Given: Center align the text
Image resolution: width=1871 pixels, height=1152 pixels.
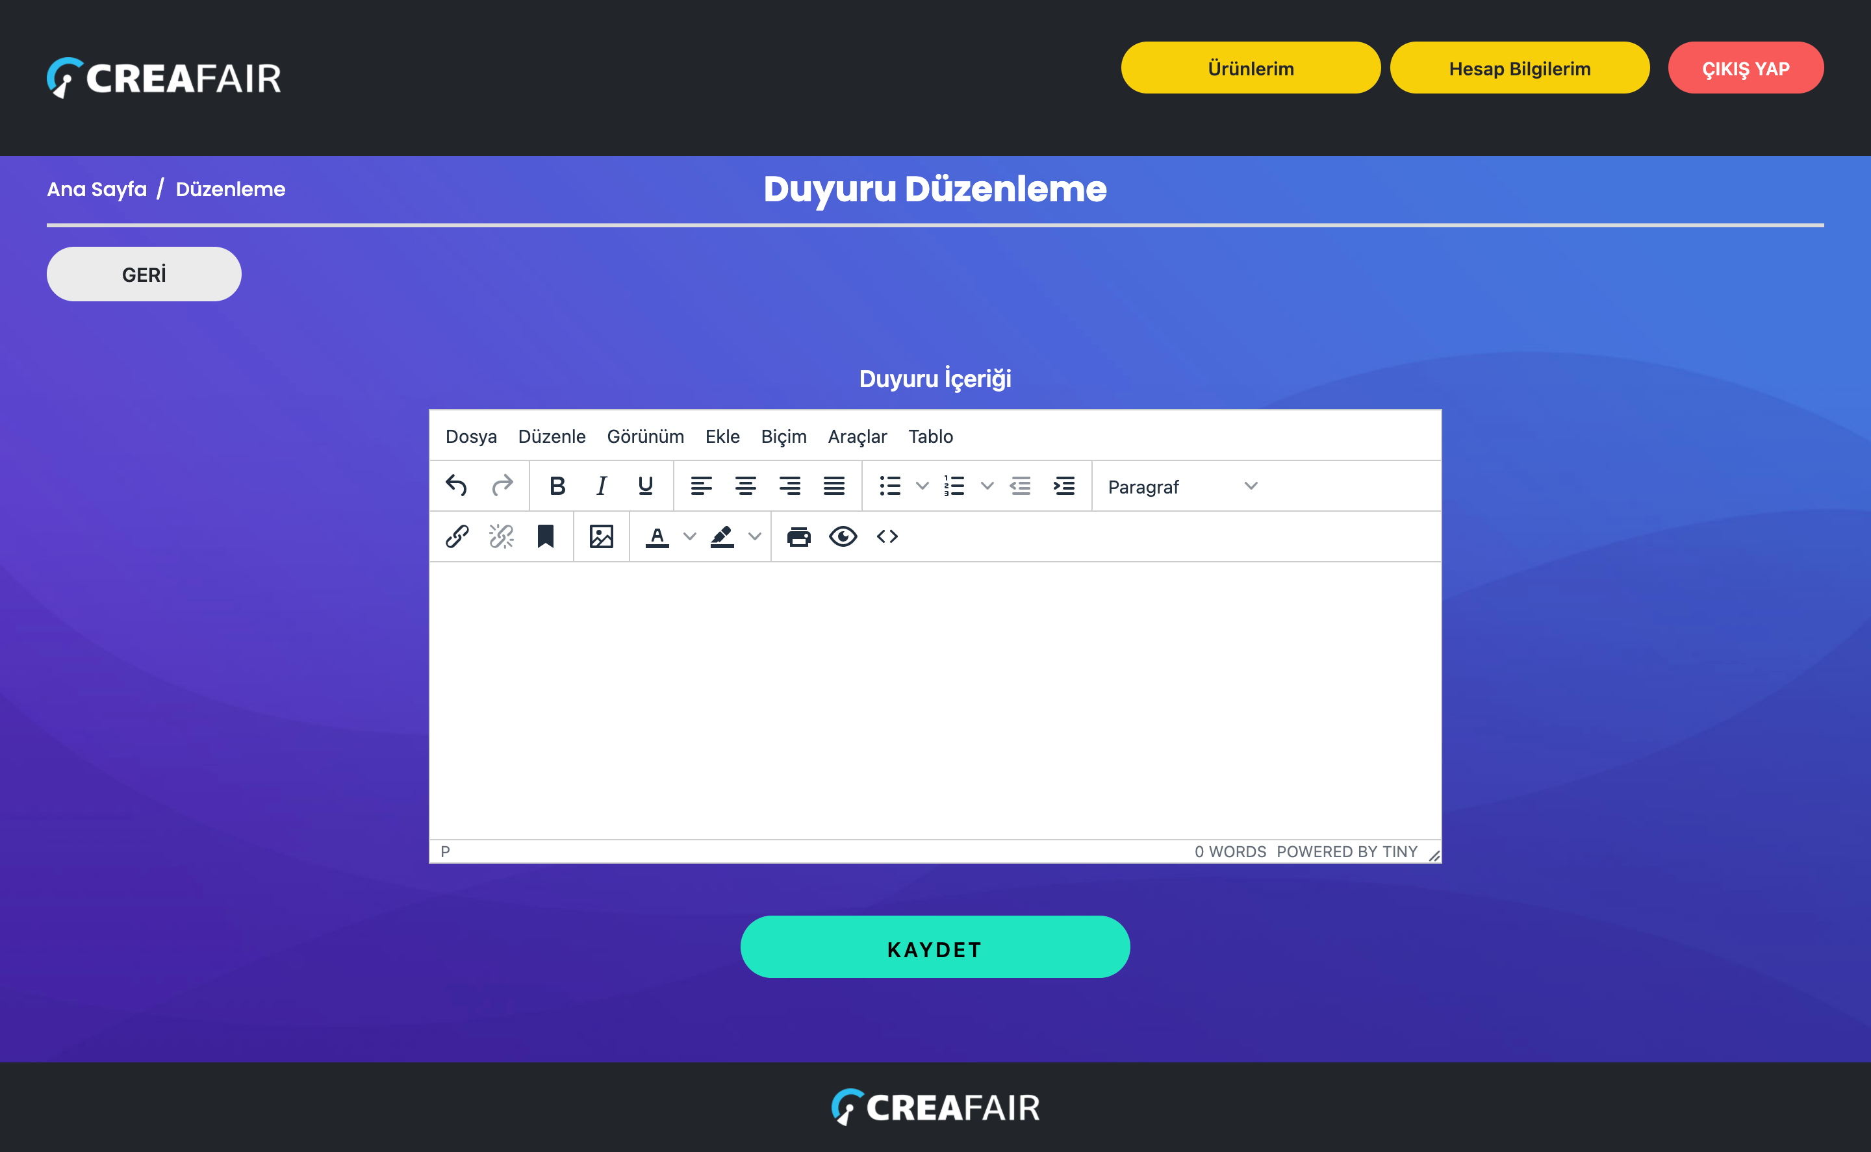Looking at the screenshot, I should (x=745, y=485).
